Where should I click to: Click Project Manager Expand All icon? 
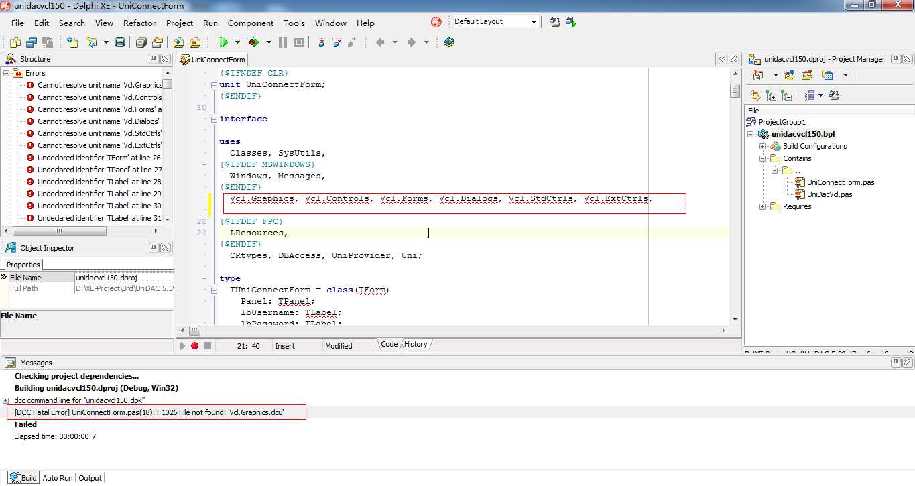tap(771, 95)
